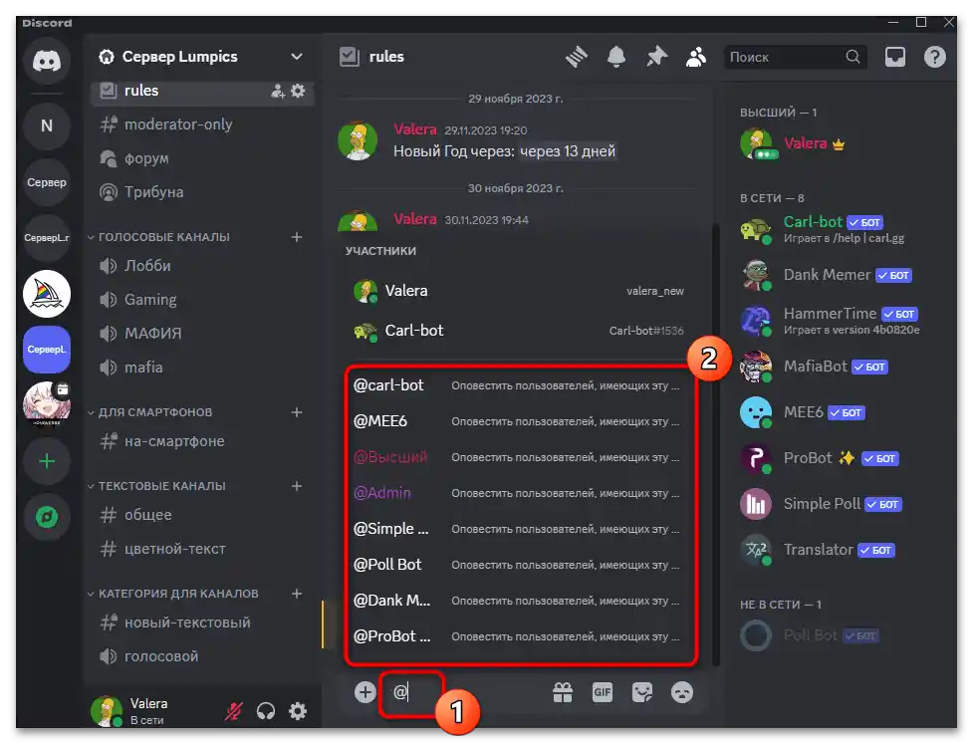The width and height of the screenshot is (973, 744).
Task: Choose @ProBot role mention
Action: (520, 636)
